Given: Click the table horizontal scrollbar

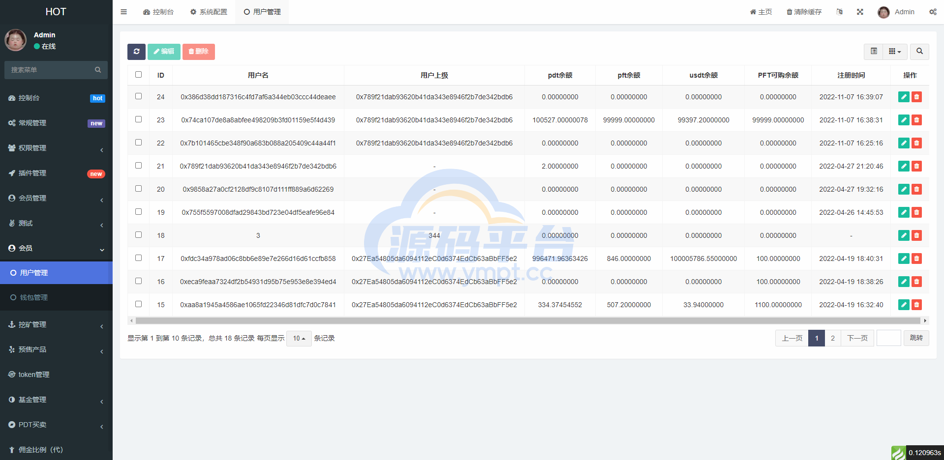Looking at the screenshot, I should 528,320.
